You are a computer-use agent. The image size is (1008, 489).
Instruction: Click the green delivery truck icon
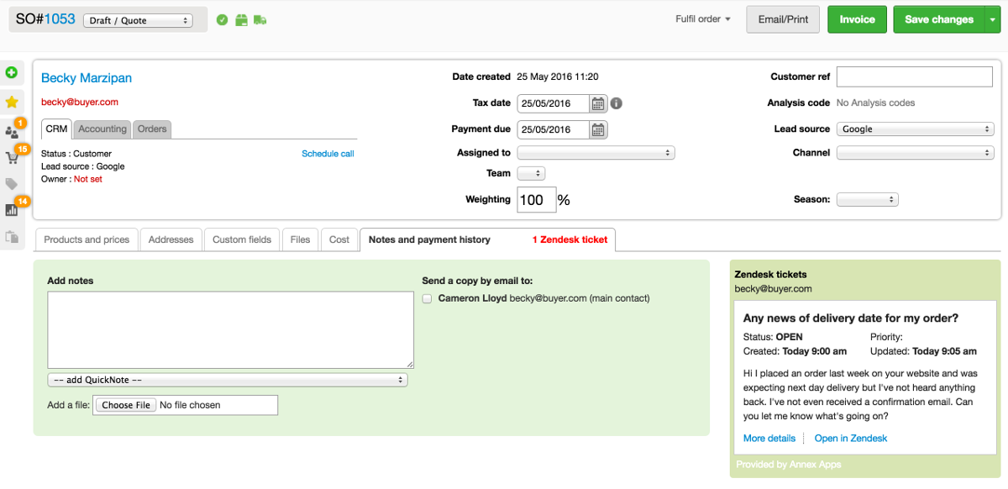[260, 20]
